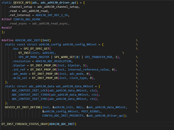Click the .ref_internal member
Screen dimensions: 174x130
(x=19, y=15)
